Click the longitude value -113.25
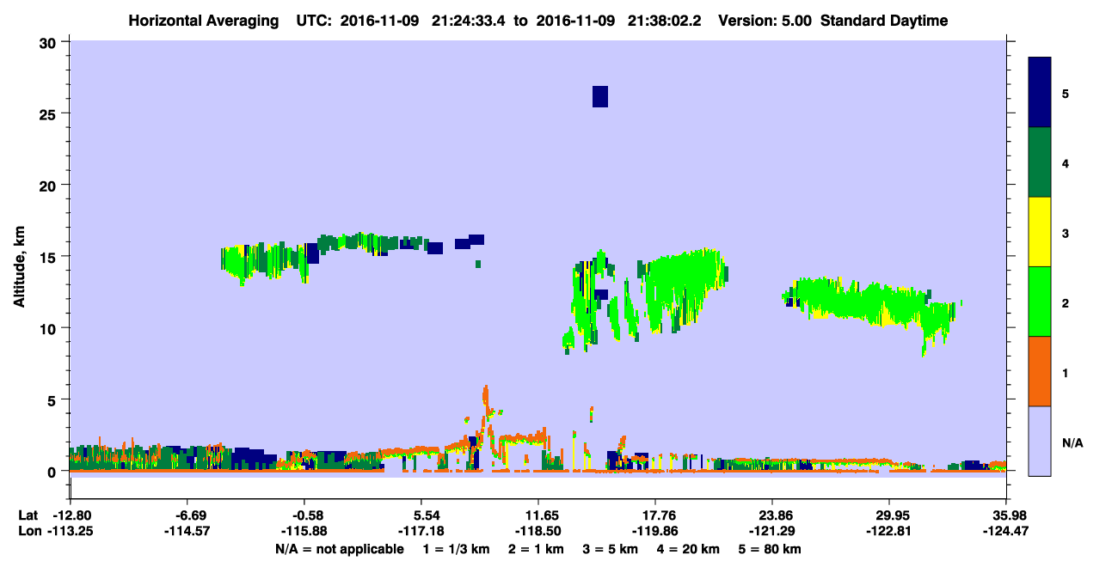The width and height of the screenshot is (1118, 573). 71,531
